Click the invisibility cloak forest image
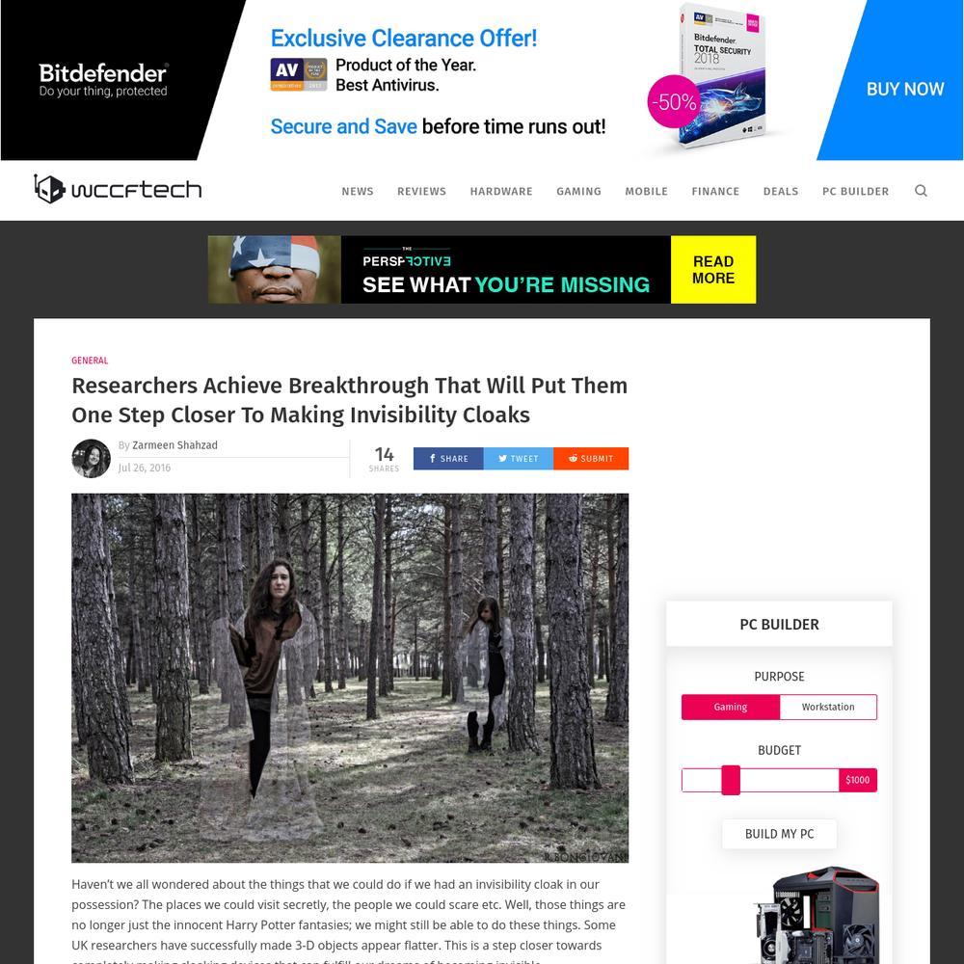Image resolution: width=964 pixels, height=964 pixels. point(350,678)
